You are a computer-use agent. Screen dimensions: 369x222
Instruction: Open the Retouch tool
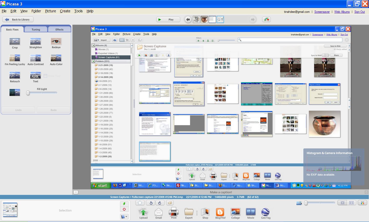tap(15, 77)
